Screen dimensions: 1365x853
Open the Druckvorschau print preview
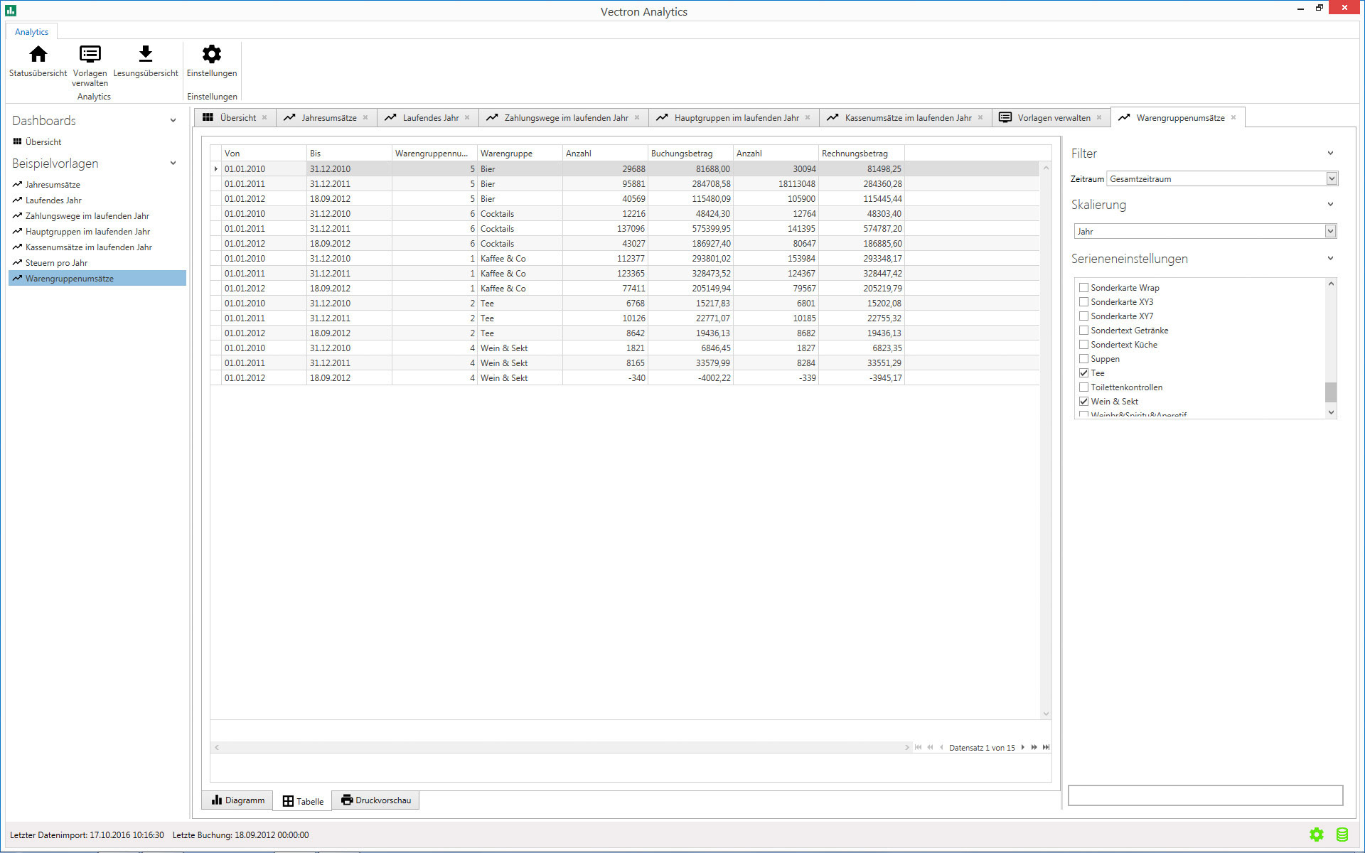point(376,800)
